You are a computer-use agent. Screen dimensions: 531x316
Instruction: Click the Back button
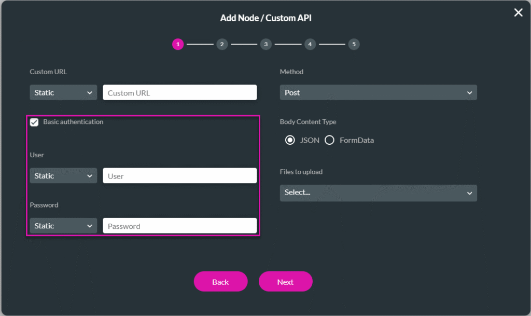tap(220, 281)
